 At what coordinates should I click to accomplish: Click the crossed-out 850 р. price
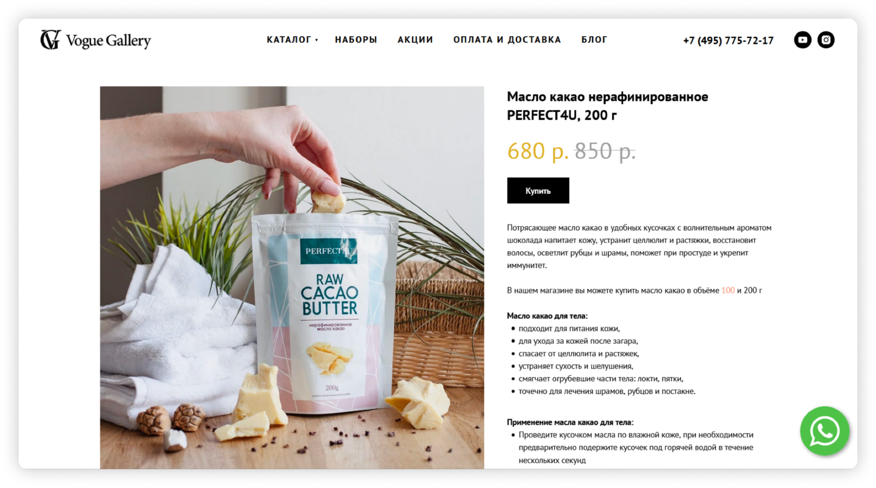[605, 151]
